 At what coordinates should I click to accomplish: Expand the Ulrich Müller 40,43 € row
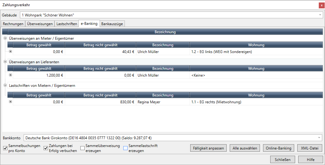[x=10, y=51]
